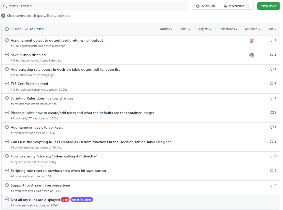Open the Milestones page tab
The image size is (283, 210).
click(x=237, y=6)
